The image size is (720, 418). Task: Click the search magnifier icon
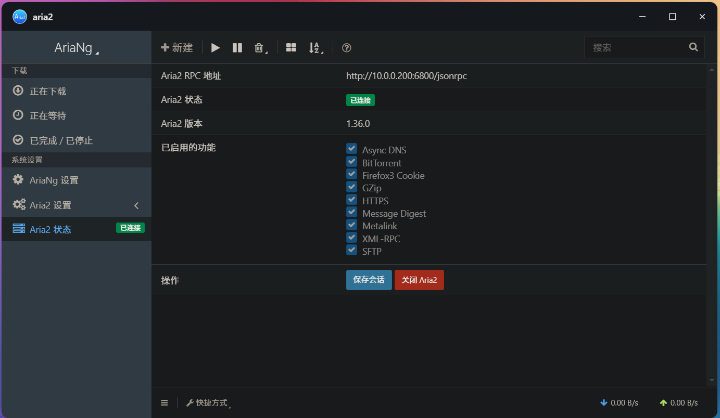point(693,47)
